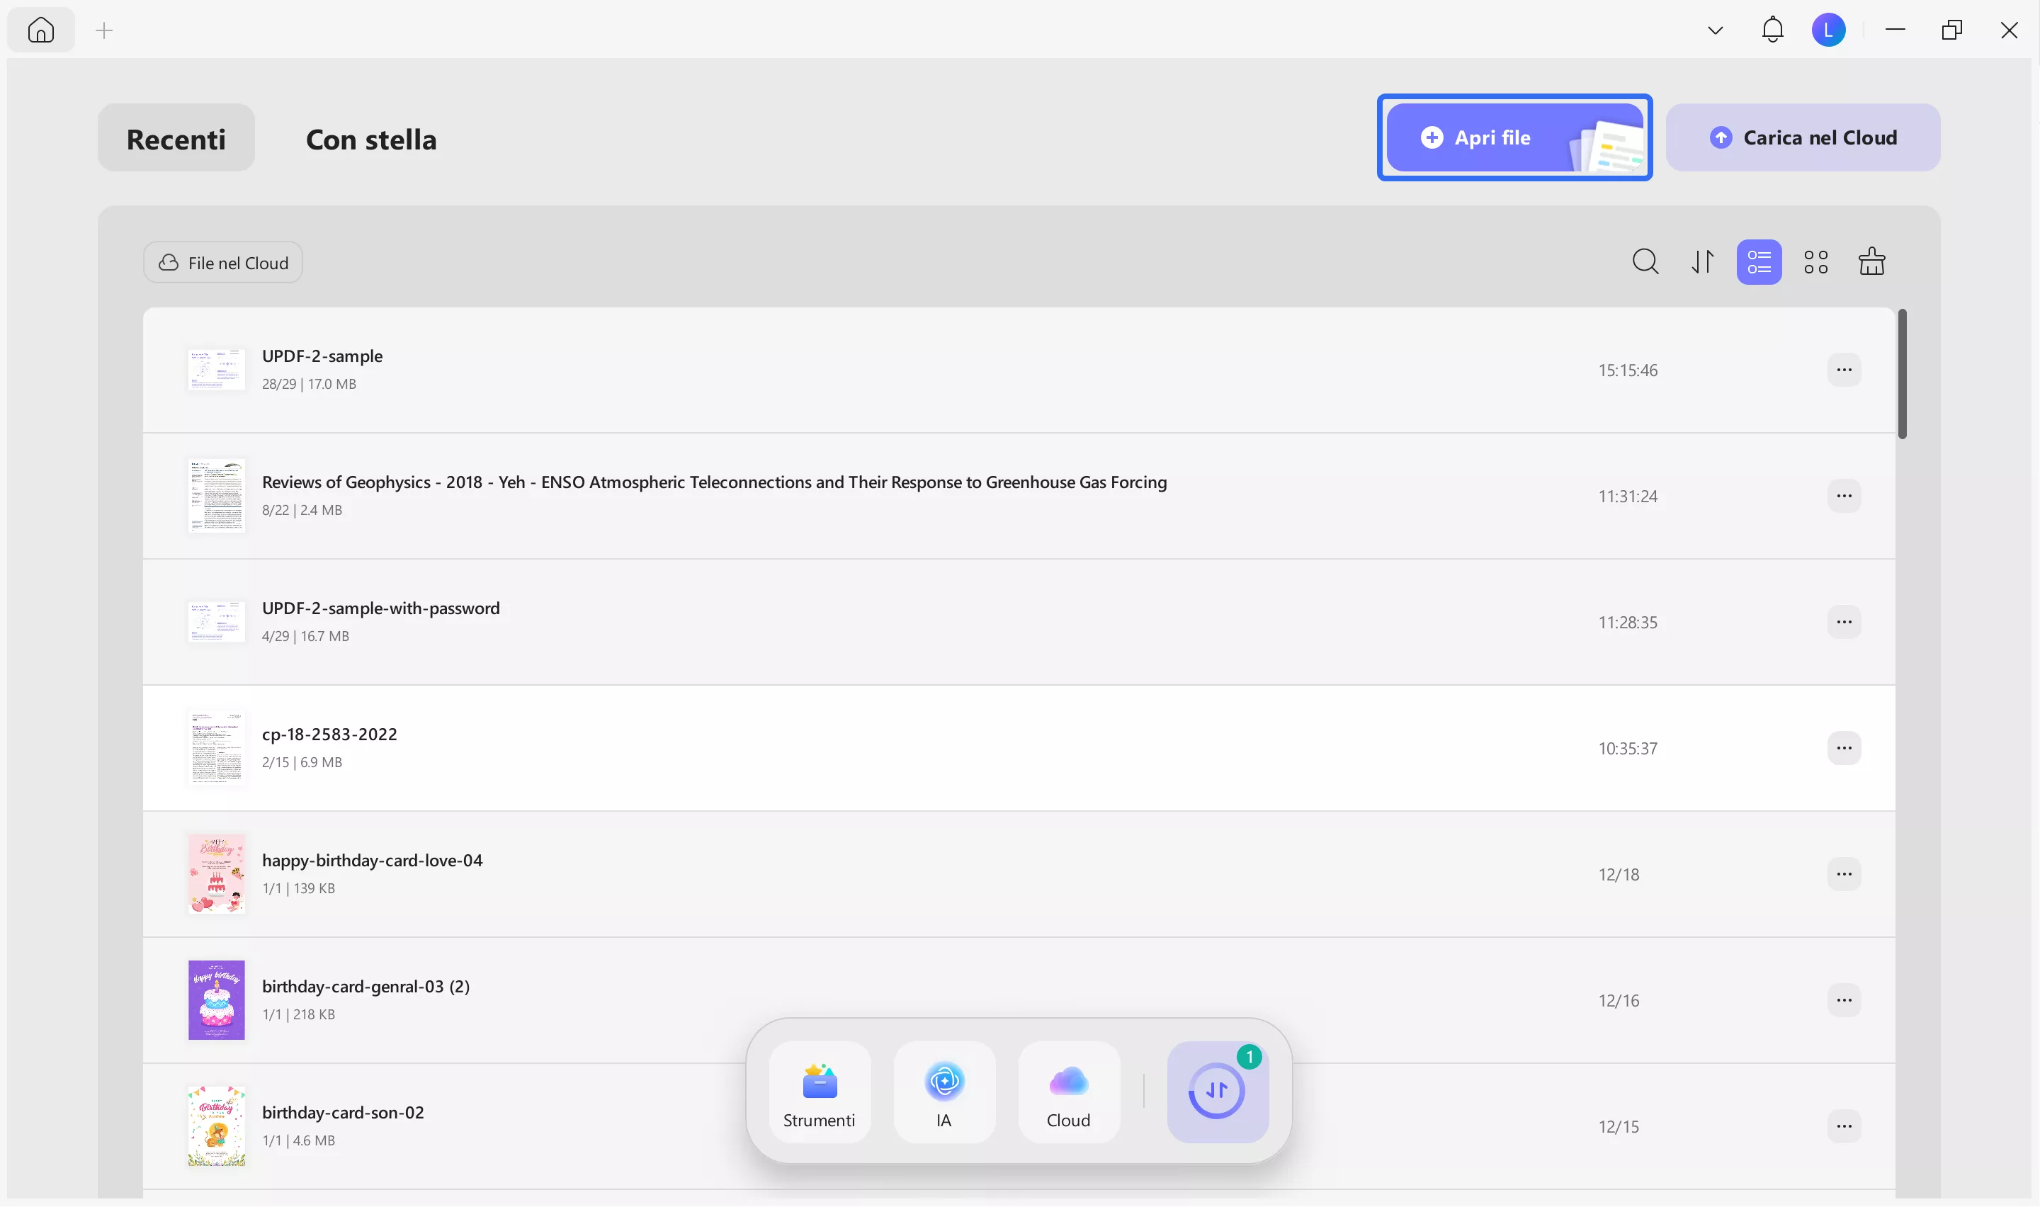Open the notifications bell
Image resolution: width=2040 pixels, height=1207 pixels.
click(x=1772, y=30)
